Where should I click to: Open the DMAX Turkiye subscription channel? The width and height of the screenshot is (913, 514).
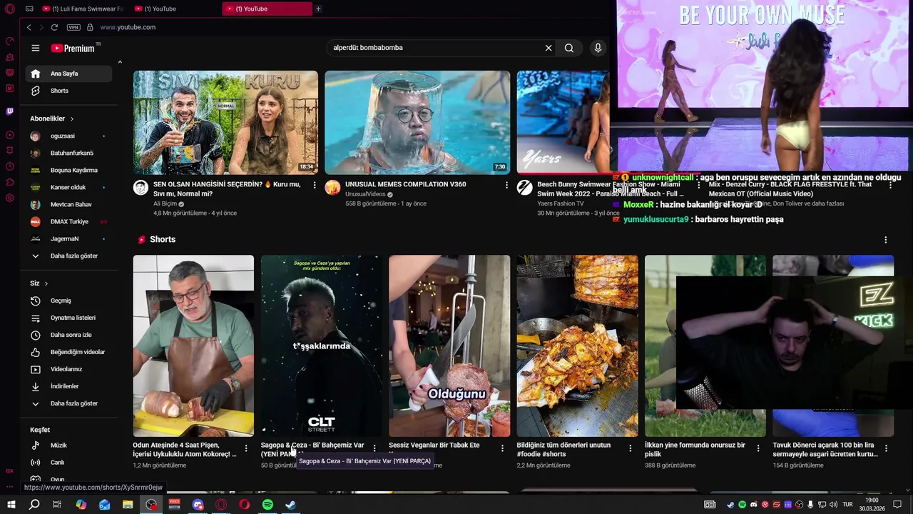68,221
